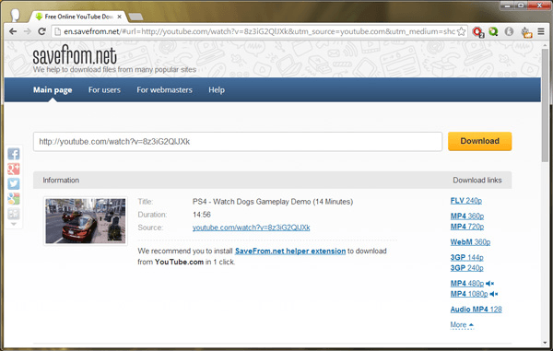Viewport: 553px width, 351px height.
Task: Open the Help menu item
Action: coord(217,90)
